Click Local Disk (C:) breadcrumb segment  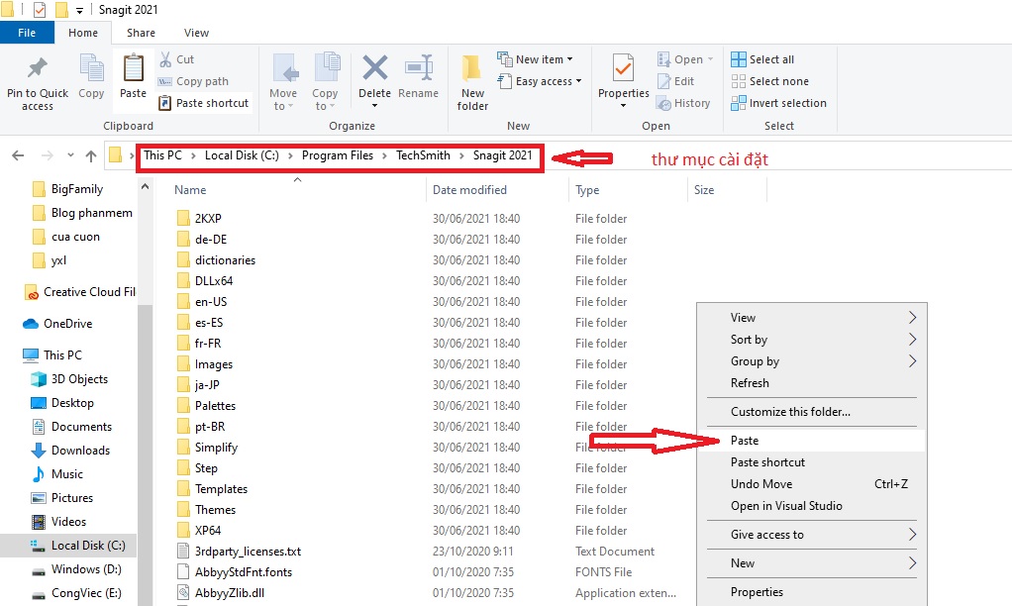(x=242, y=155)
